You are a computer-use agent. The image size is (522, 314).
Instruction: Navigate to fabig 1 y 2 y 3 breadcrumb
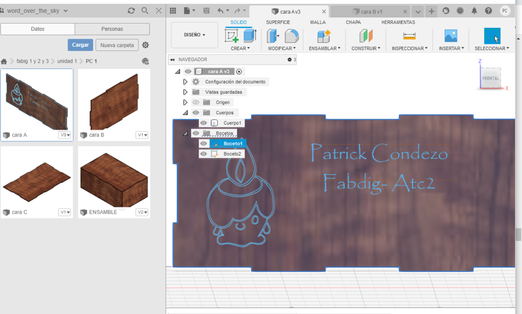coord(33,61)
